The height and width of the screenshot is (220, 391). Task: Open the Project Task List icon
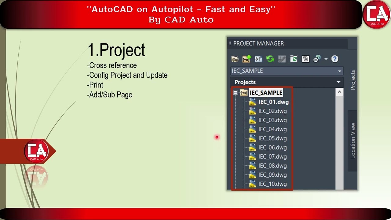282,59
